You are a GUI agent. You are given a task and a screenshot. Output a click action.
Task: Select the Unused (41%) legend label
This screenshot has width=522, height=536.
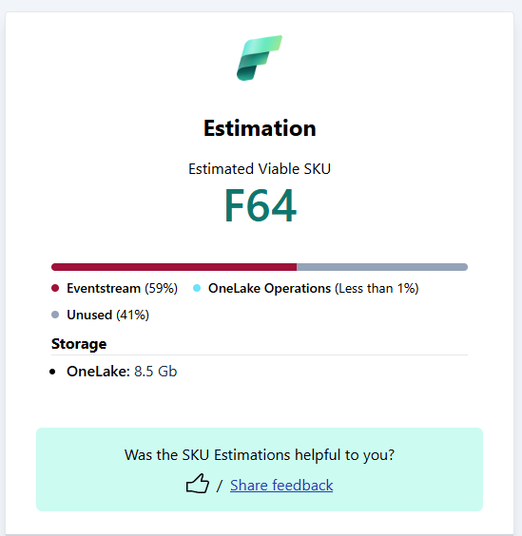pos(107,316)
